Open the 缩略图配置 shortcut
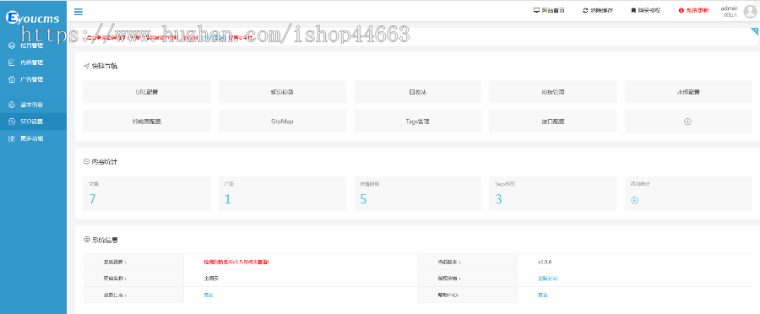The width and height of the screenshot is (760, 314). pos(147,122)
